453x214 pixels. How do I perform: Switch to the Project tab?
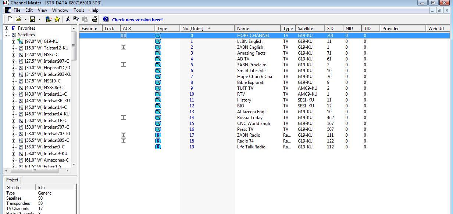click(x=12, y=180)
